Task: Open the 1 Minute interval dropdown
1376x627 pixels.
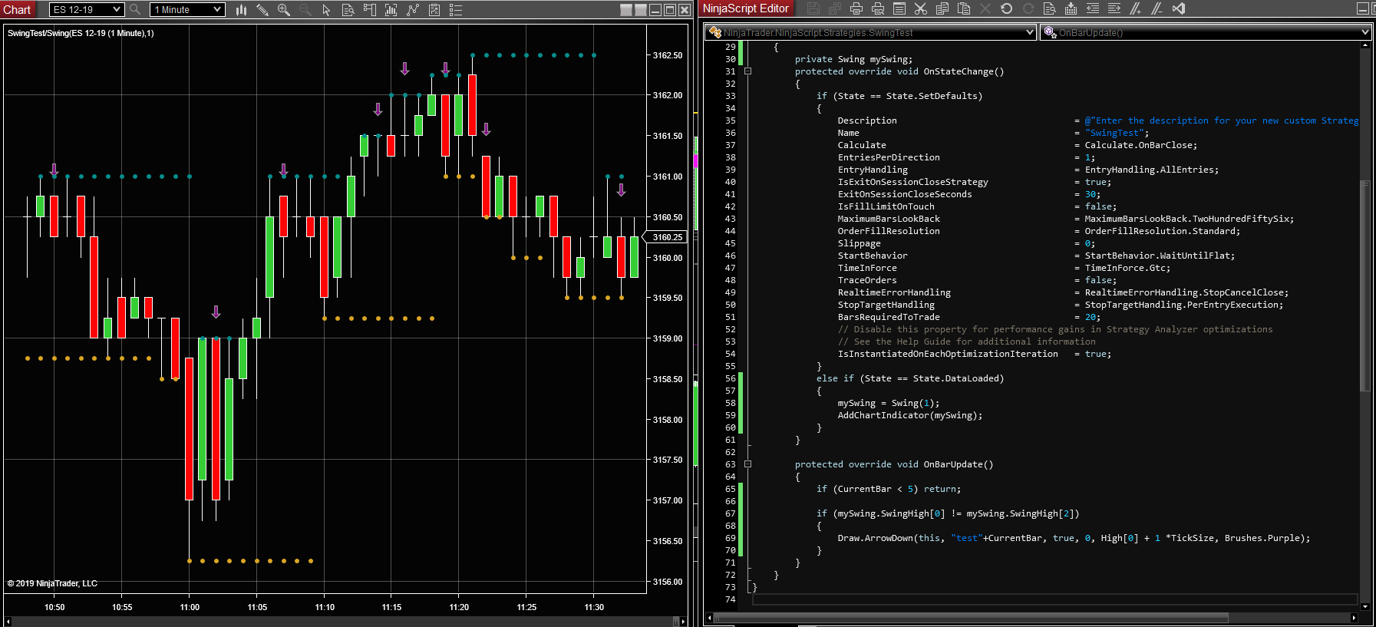Action: click(186, 9)
